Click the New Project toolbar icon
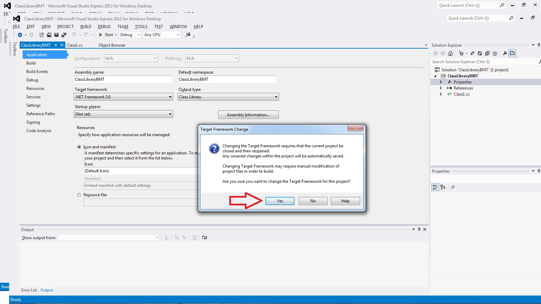The image size is (541, 304). click(x=41, y=35)
